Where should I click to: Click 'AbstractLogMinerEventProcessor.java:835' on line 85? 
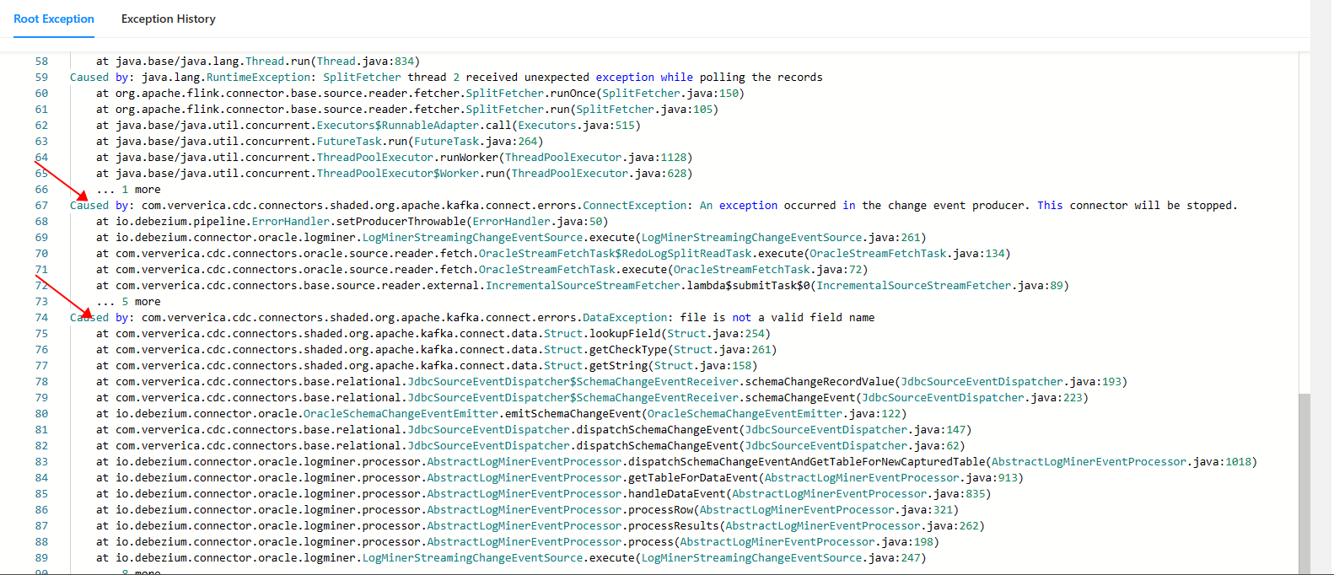(x=858, y=493)
